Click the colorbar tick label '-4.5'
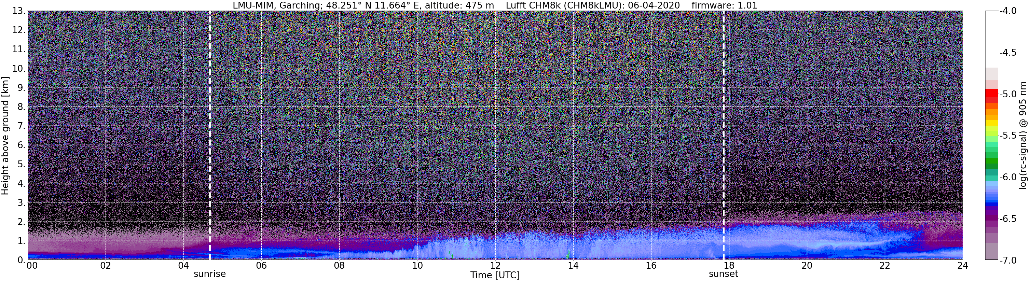 (x=1007, y=53)
